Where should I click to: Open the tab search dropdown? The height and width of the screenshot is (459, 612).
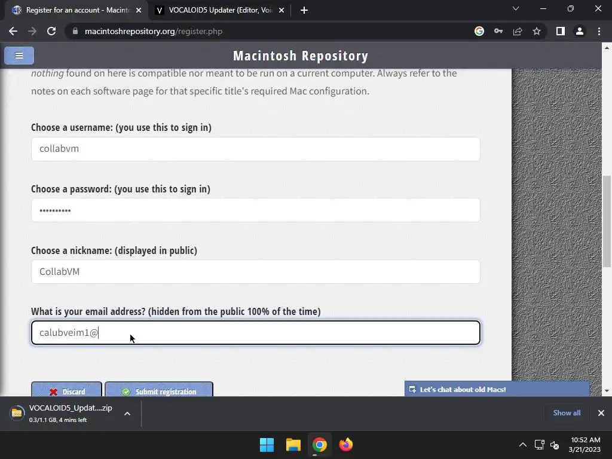516,8
